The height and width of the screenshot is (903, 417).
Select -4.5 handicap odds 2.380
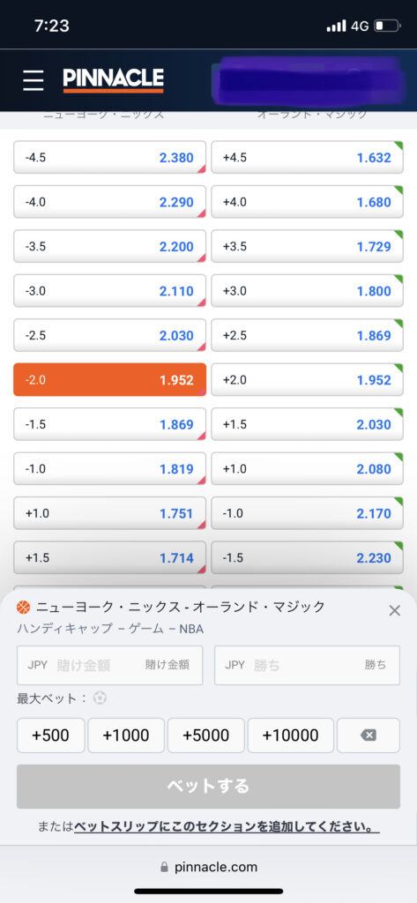pos(109,158)
